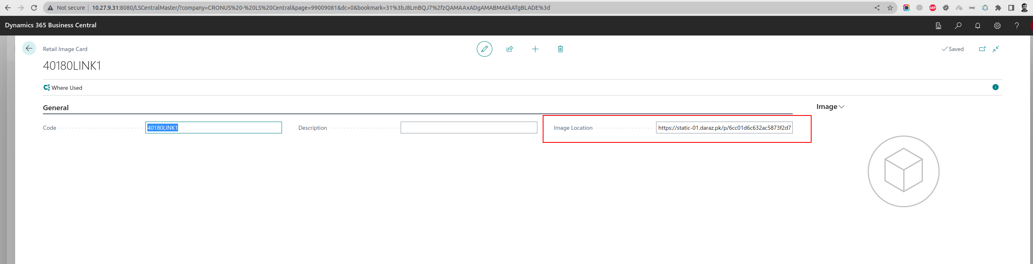Click the Image Location URL field
Image resolution: width=1033 pixels, height=264 pixels.
coord(724,128)
